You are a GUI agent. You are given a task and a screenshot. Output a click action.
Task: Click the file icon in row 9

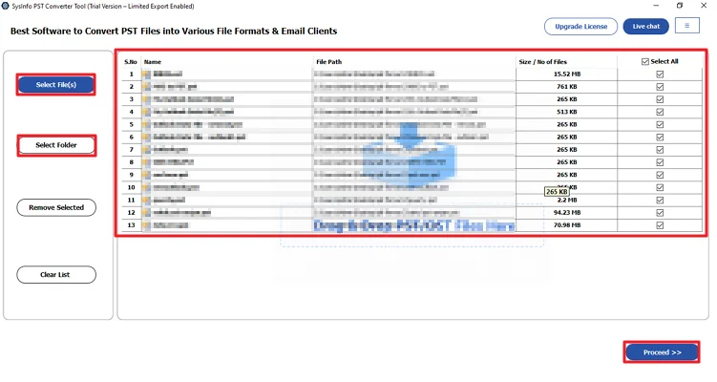pos(146,175)
